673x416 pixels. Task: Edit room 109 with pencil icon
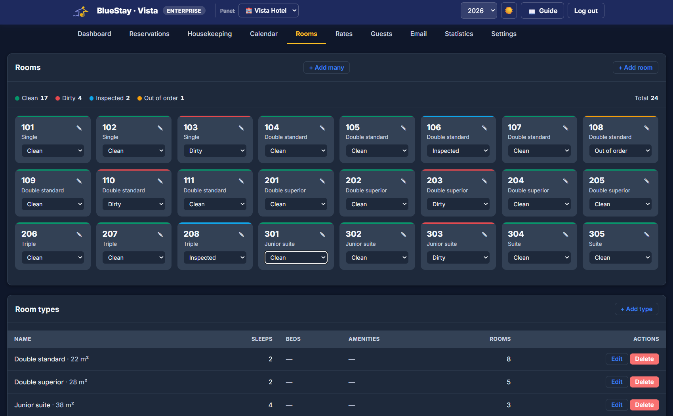(x=79, y=181)
